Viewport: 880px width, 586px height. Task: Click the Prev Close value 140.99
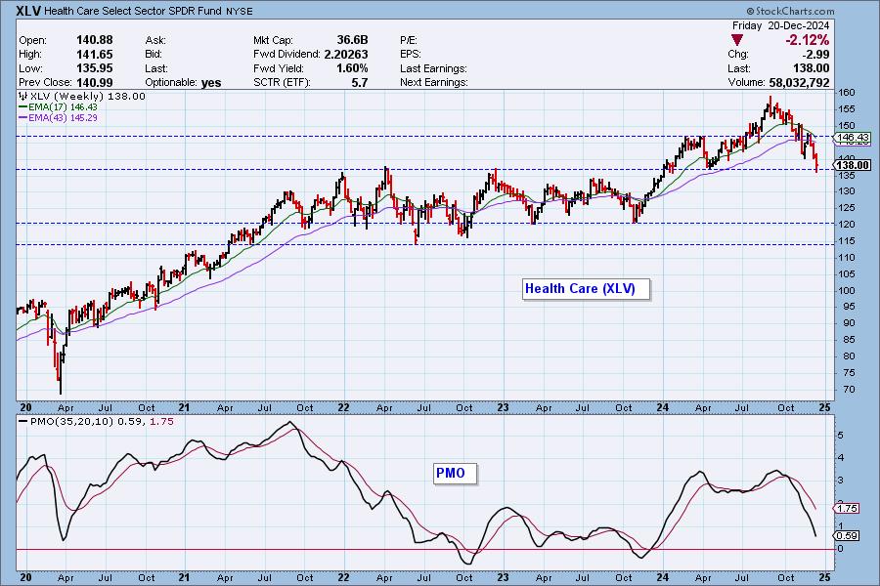click(x=94, y=82)
